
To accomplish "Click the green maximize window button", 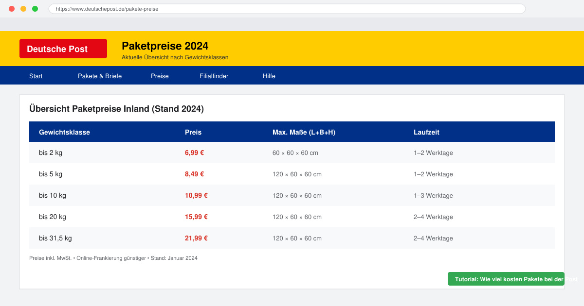I will [x=35, y=9].
